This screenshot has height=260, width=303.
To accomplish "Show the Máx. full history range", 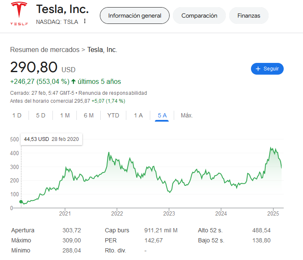I will pos(187,115).
